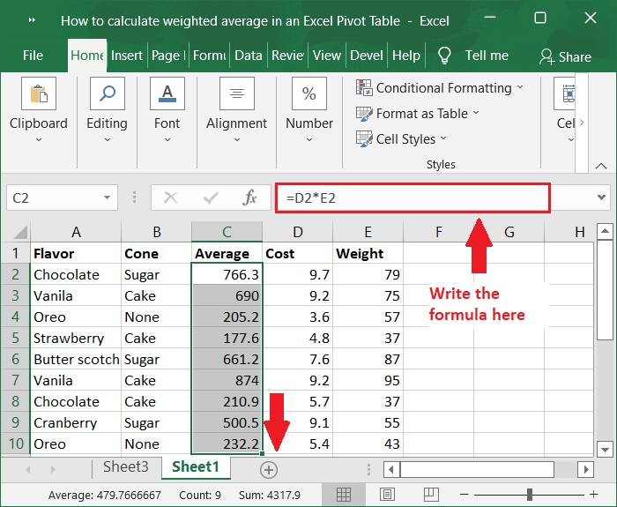Expand the Name Box dropdown arrow
Viewport: 617px width, 507px height.
click(108, 198)
